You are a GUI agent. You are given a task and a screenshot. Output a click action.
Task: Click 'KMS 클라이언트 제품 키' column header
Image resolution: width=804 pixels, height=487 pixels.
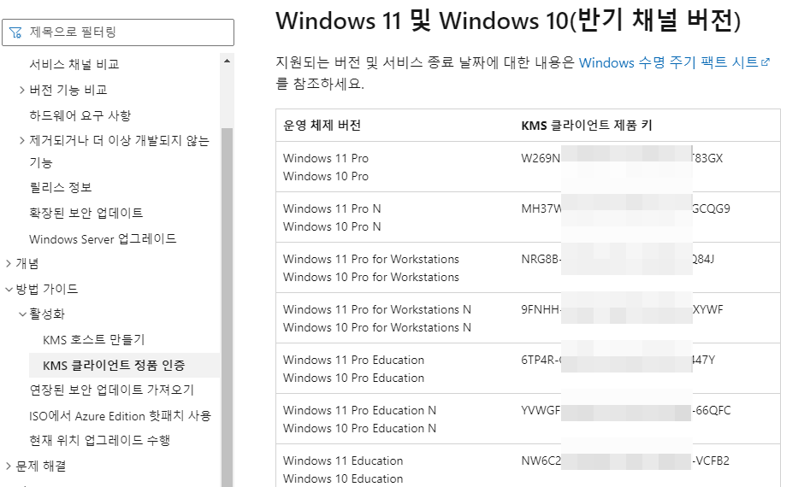pos(587,126)
